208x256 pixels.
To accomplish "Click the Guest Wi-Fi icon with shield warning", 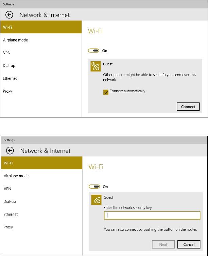I will (x=96, y=66).
